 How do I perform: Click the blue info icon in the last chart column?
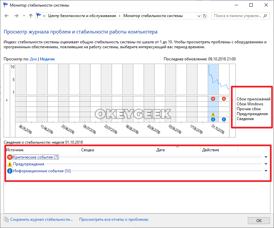224,119
